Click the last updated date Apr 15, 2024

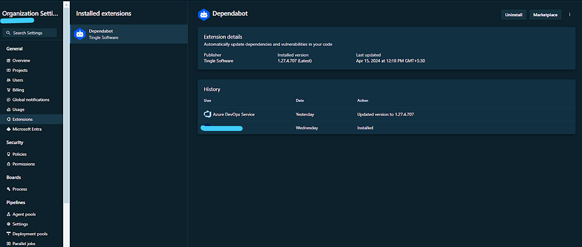click(x=390, y=60)
